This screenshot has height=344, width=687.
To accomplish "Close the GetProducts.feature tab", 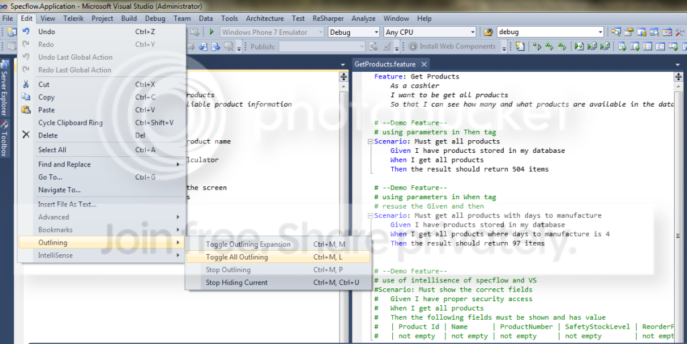I will pos(424,64).
